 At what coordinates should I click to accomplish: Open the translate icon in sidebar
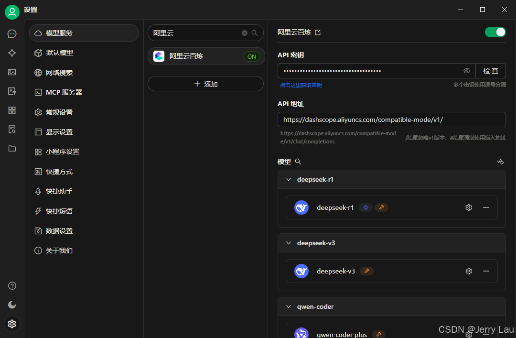coord(12,91)
